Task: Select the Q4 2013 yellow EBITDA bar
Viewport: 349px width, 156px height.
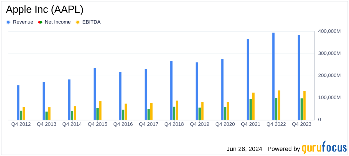Action: pos(49,113)
